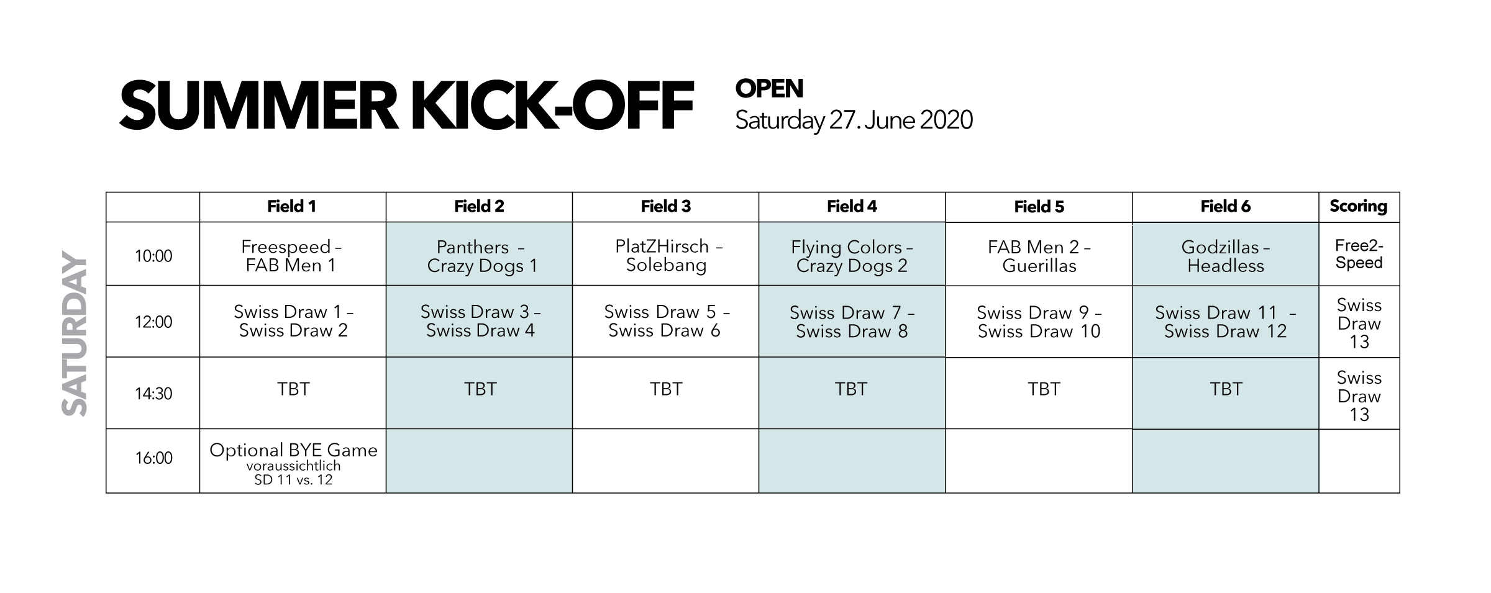Click the TBT cell under Field 3
1491x593 pixels.
pos(666,389)
